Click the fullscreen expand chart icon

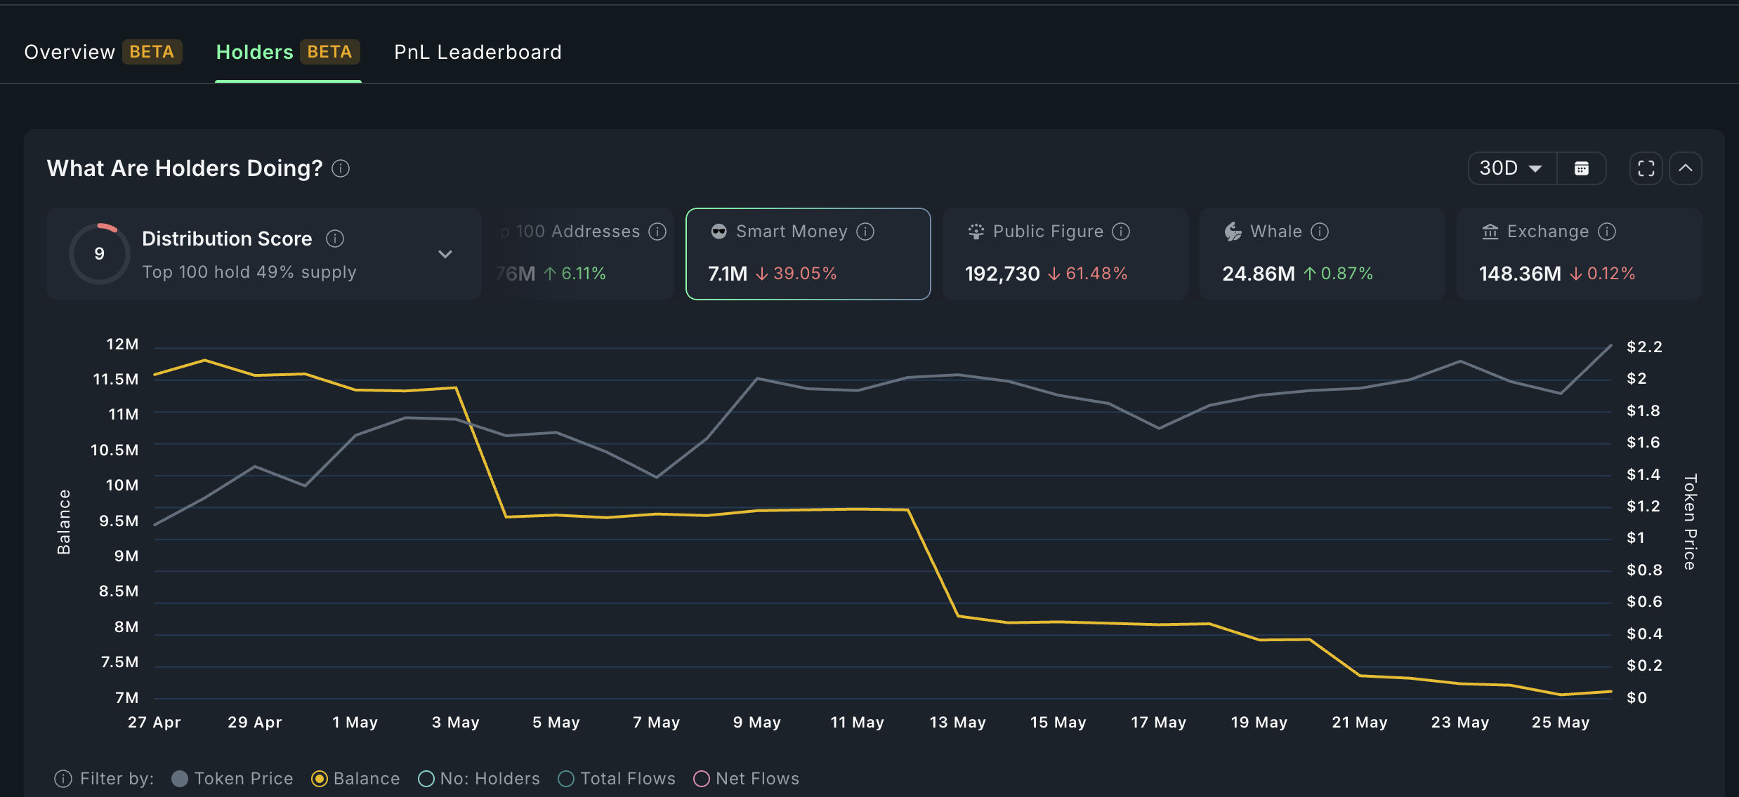(1646, 168)
